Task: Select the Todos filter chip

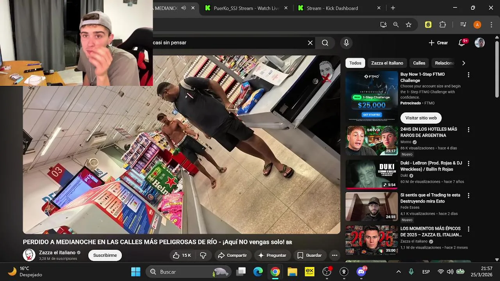Action: (x=355, y=63)
